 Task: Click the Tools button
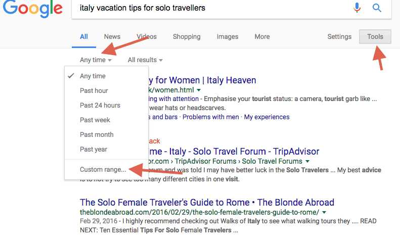click(375, 37)
